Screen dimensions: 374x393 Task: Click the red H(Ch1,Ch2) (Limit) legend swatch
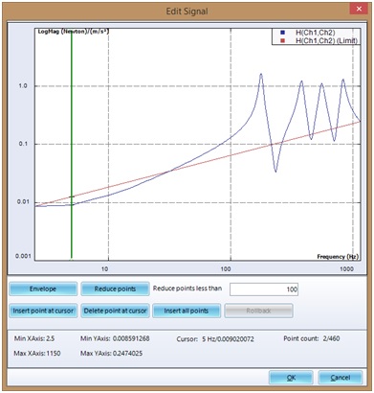[x=282, y=40]
